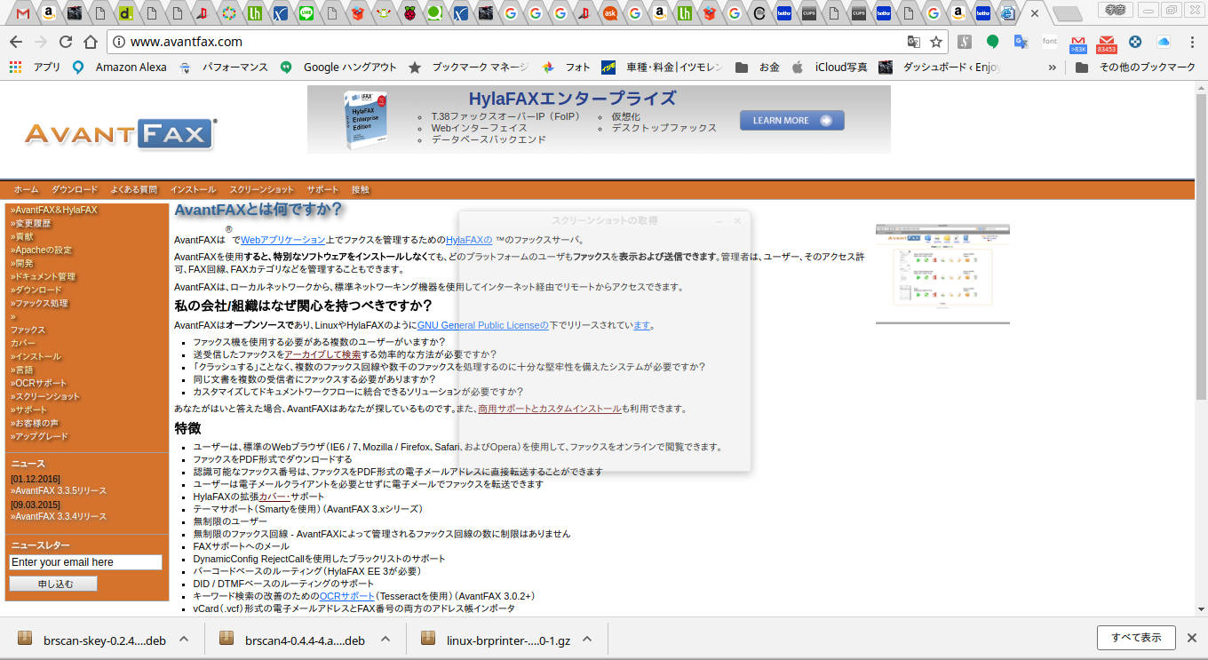
Task: Open the パフォーマンス bookmark
Action: 224,67
